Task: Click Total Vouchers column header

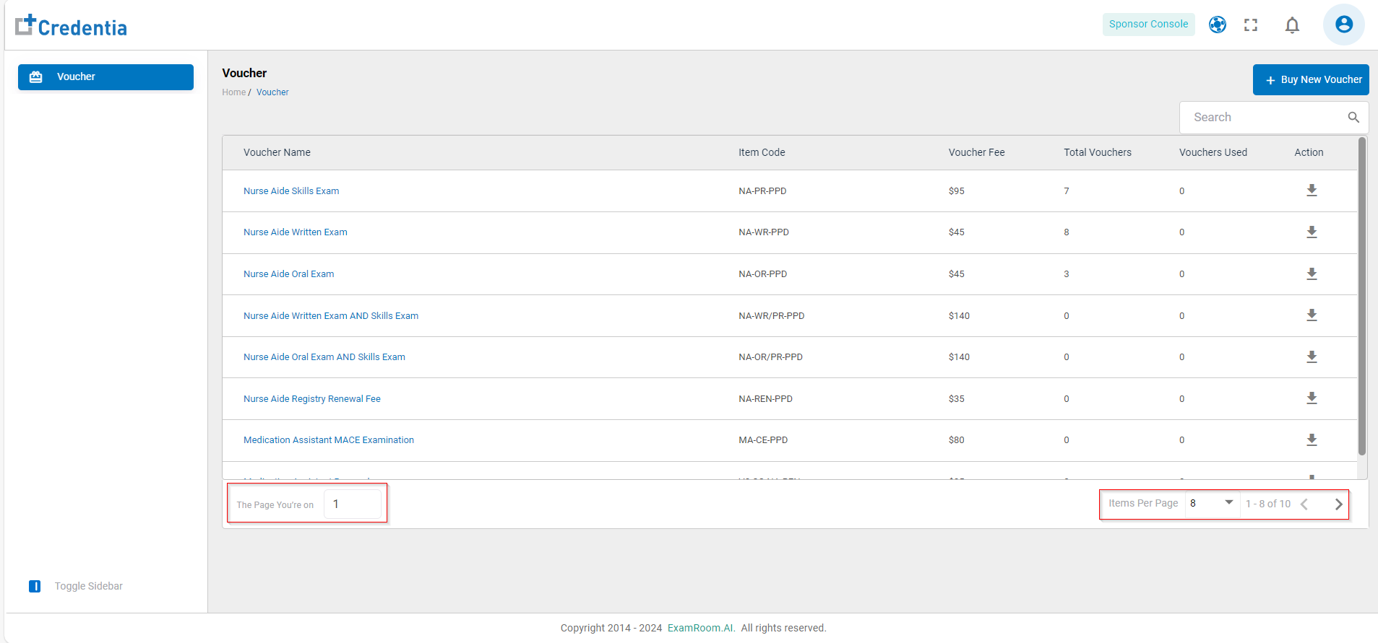Action: pyautogui.click(x=1098, y=152)
